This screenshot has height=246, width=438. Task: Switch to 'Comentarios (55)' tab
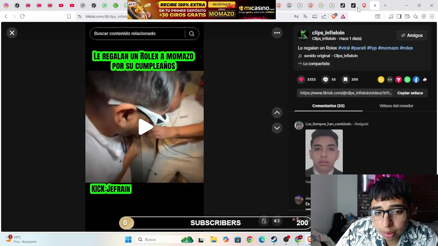pyautogui.click(x=328, y=106)
